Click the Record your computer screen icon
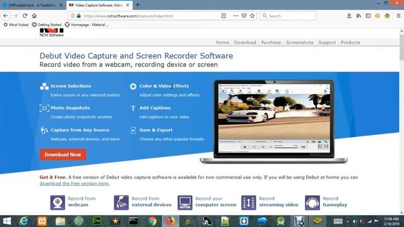 tap(185, 202)
